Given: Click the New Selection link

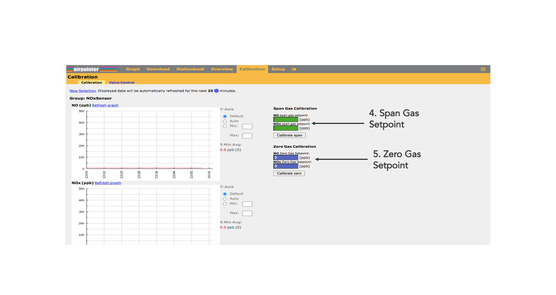Looking at the screenshot, I should click(x=83, y=91).
